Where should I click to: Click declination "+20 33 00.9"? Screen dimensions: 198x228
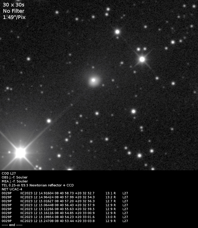[x=85, y=213]
